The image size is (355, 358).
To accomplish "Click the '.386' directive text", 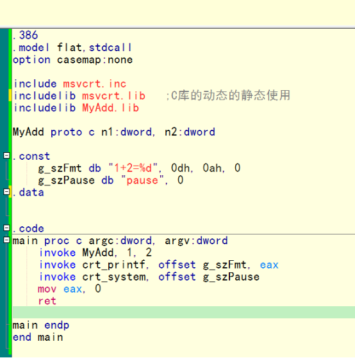I will click(25, 35).
